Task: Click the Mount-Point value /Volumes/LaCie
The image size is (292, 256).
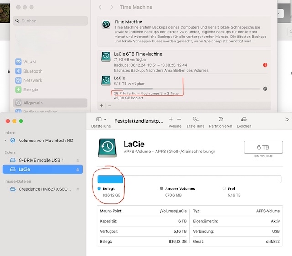Action: [x=173, y=211]
